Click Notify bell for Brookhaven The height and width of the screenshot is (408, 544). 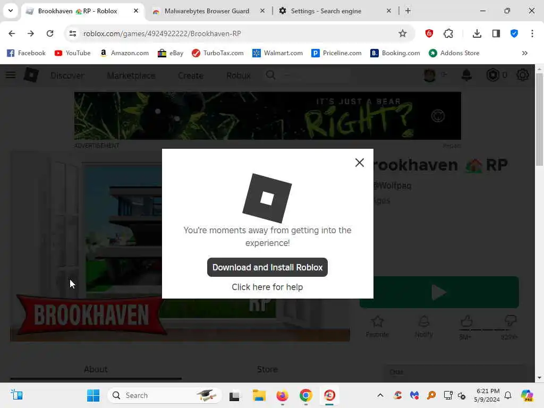pos(423,326)
